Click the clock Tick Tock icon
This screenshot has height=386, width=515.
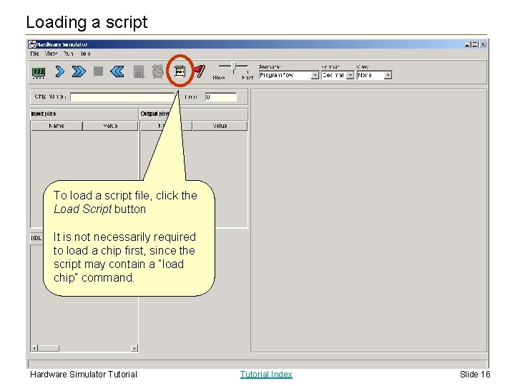tap(158, 71)
